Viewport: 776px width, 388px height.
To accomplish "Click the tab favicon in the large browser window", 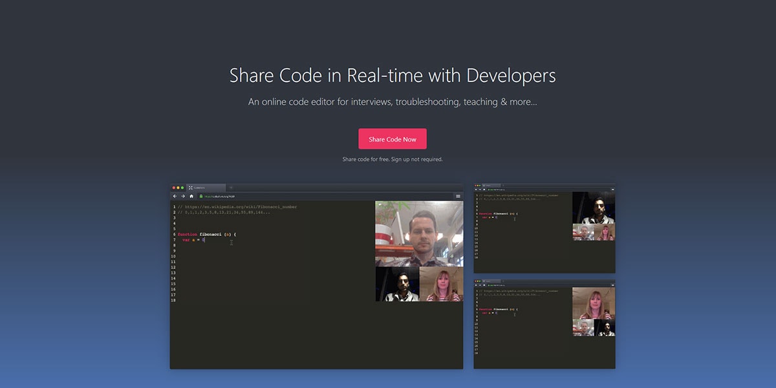I will pos(191,188).
